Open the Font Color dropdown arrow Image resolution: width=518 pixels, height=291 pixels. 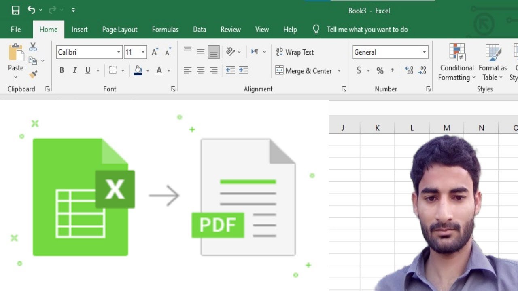pos(169,70)
